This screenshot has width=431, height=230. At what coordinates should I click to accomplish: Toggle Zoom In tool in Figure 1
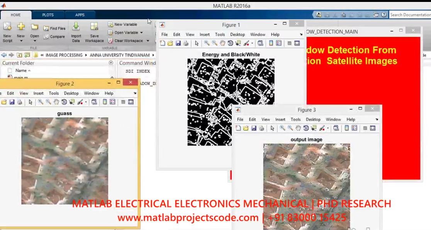coord(207,43)
